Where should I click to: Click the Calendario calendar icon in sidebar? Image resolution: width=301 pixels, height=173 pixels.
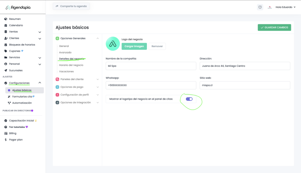coord(6,25)
